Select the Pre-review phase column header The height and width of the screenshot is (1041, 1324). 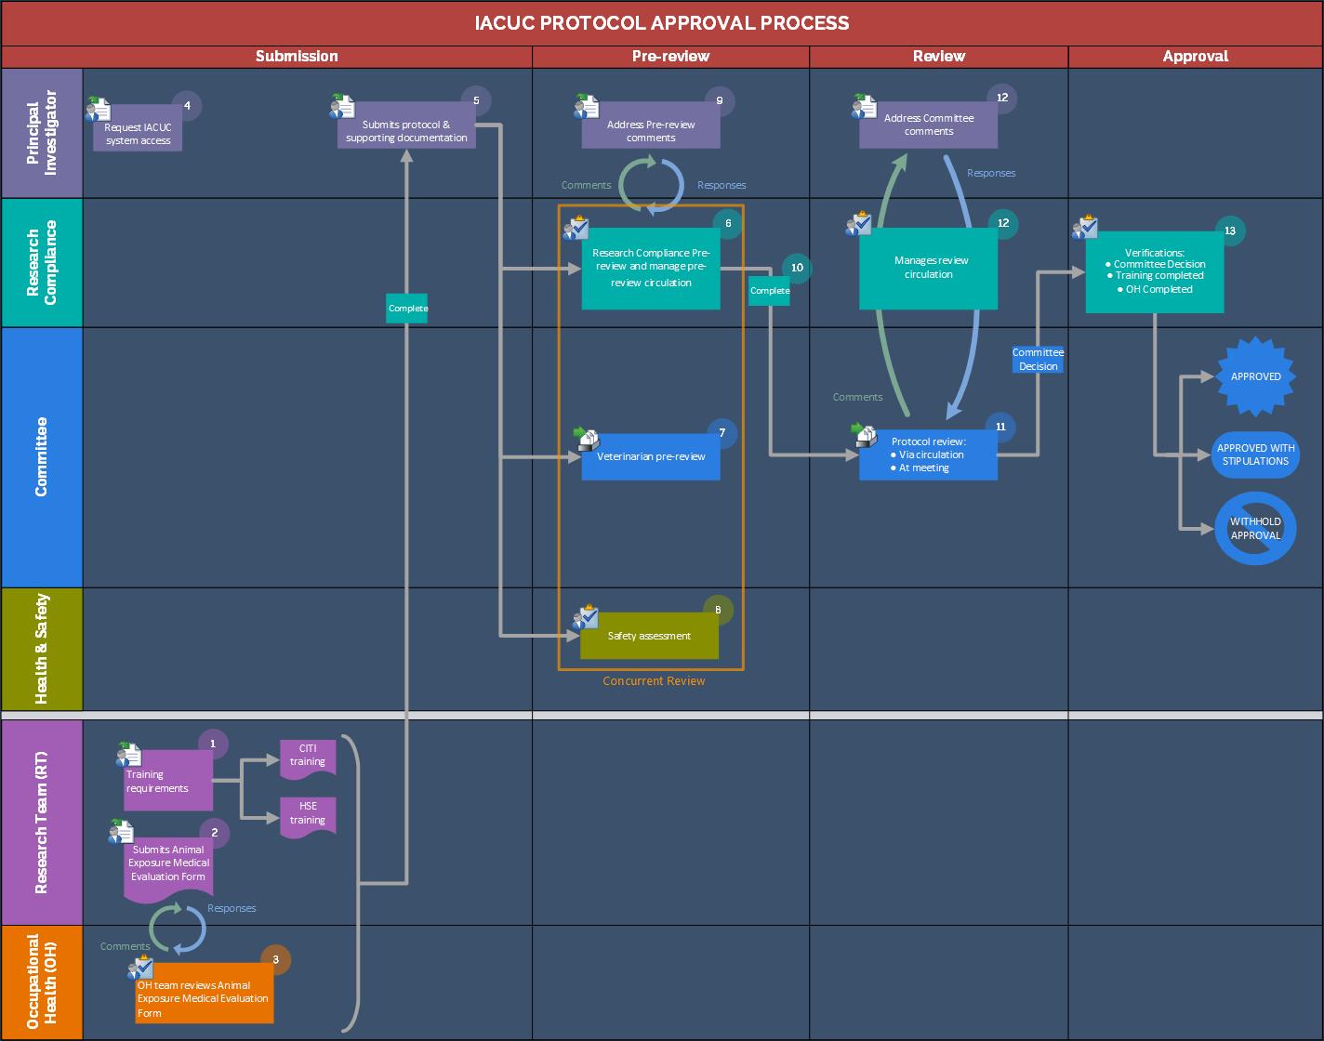pos(670,56)
